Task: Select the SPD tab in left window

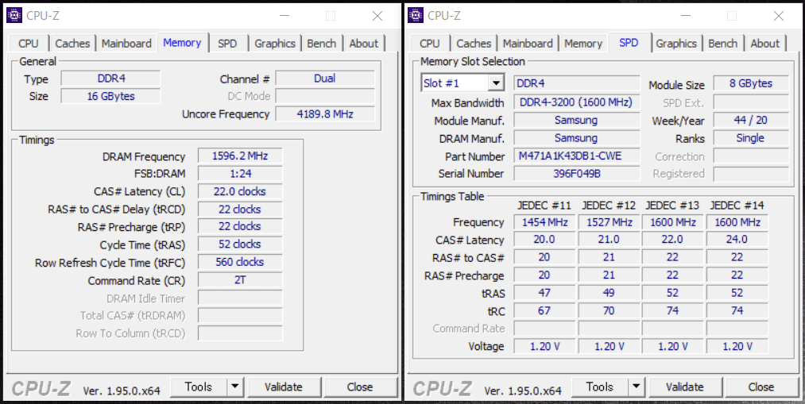Action: click(227, 44)
